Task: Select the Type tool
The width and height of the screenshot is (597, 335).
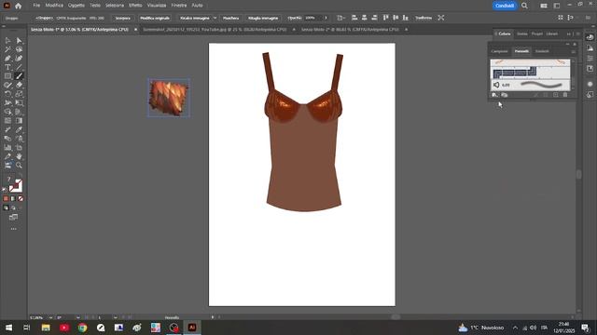Action: [7, 67]
